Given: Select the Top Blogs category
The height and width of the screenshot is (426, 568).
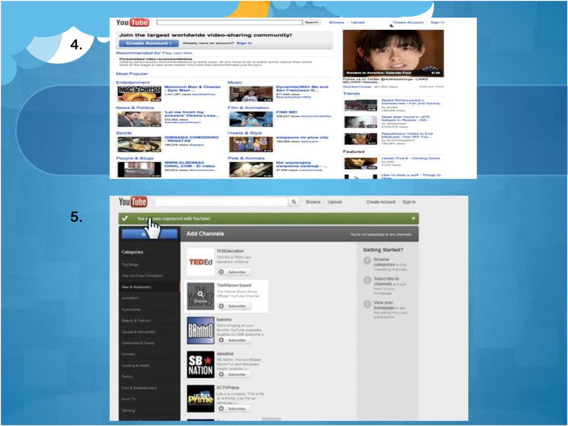Looking at the screenshot, I should 130,265.
